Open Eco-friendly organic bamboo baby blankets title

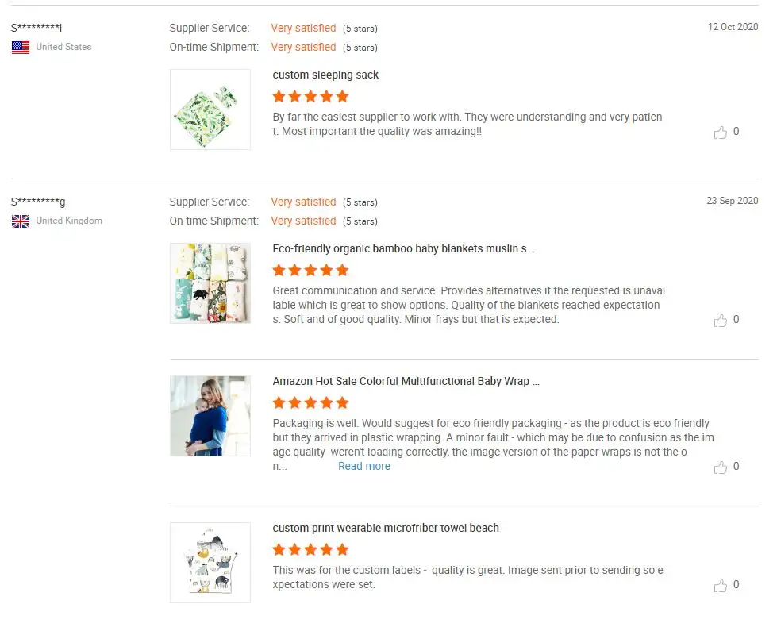pos(403,249)
